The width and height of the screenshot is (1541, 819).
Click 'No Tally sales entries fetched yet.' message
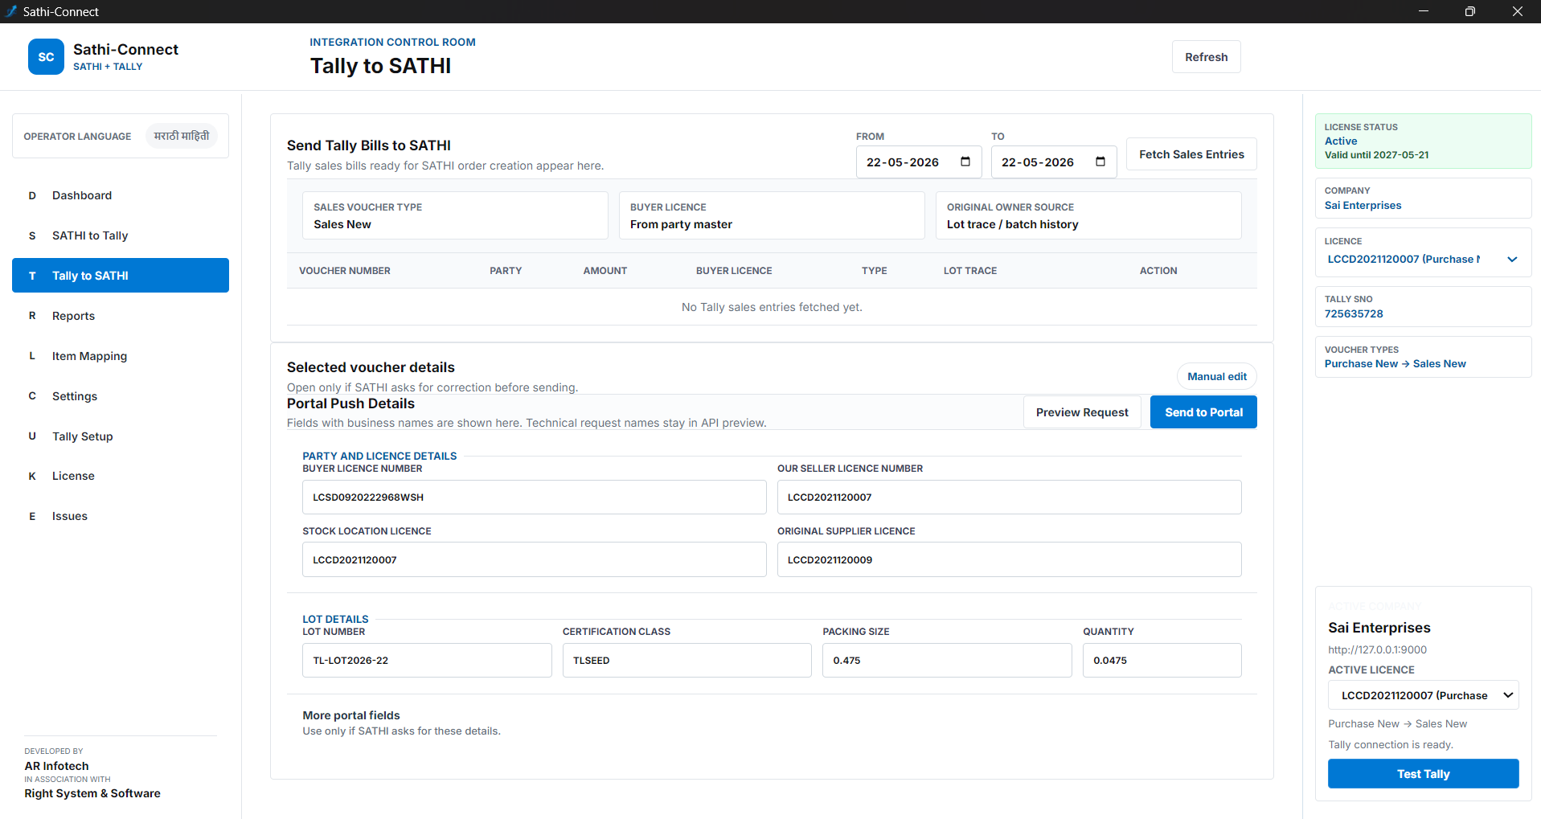point(772,307)
